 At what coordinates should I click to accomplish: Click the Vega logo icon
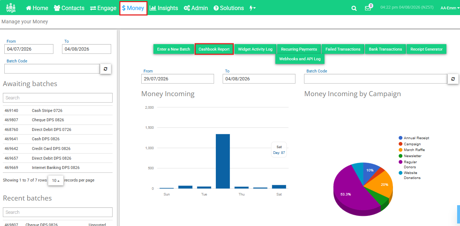pyautogui.click(x=11, y=8)
